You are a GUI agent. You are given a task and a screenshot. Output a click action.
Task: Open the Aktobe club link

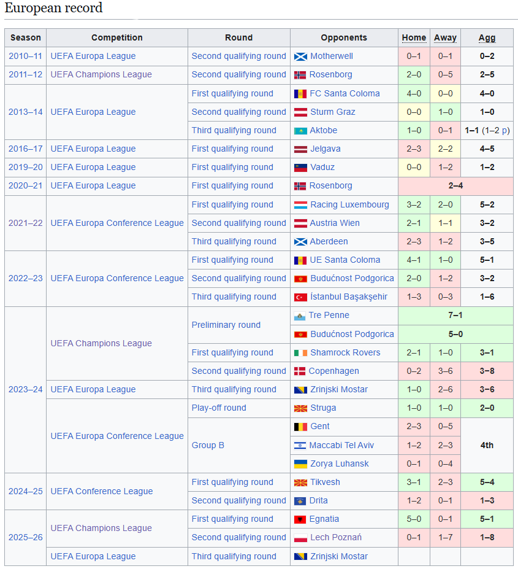click(324, 130)
